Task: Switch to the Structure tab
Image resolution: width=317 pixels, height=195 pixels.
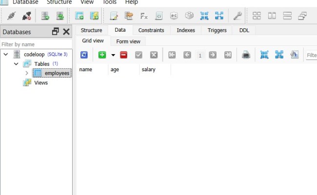Action: click(x=91, y=30)
